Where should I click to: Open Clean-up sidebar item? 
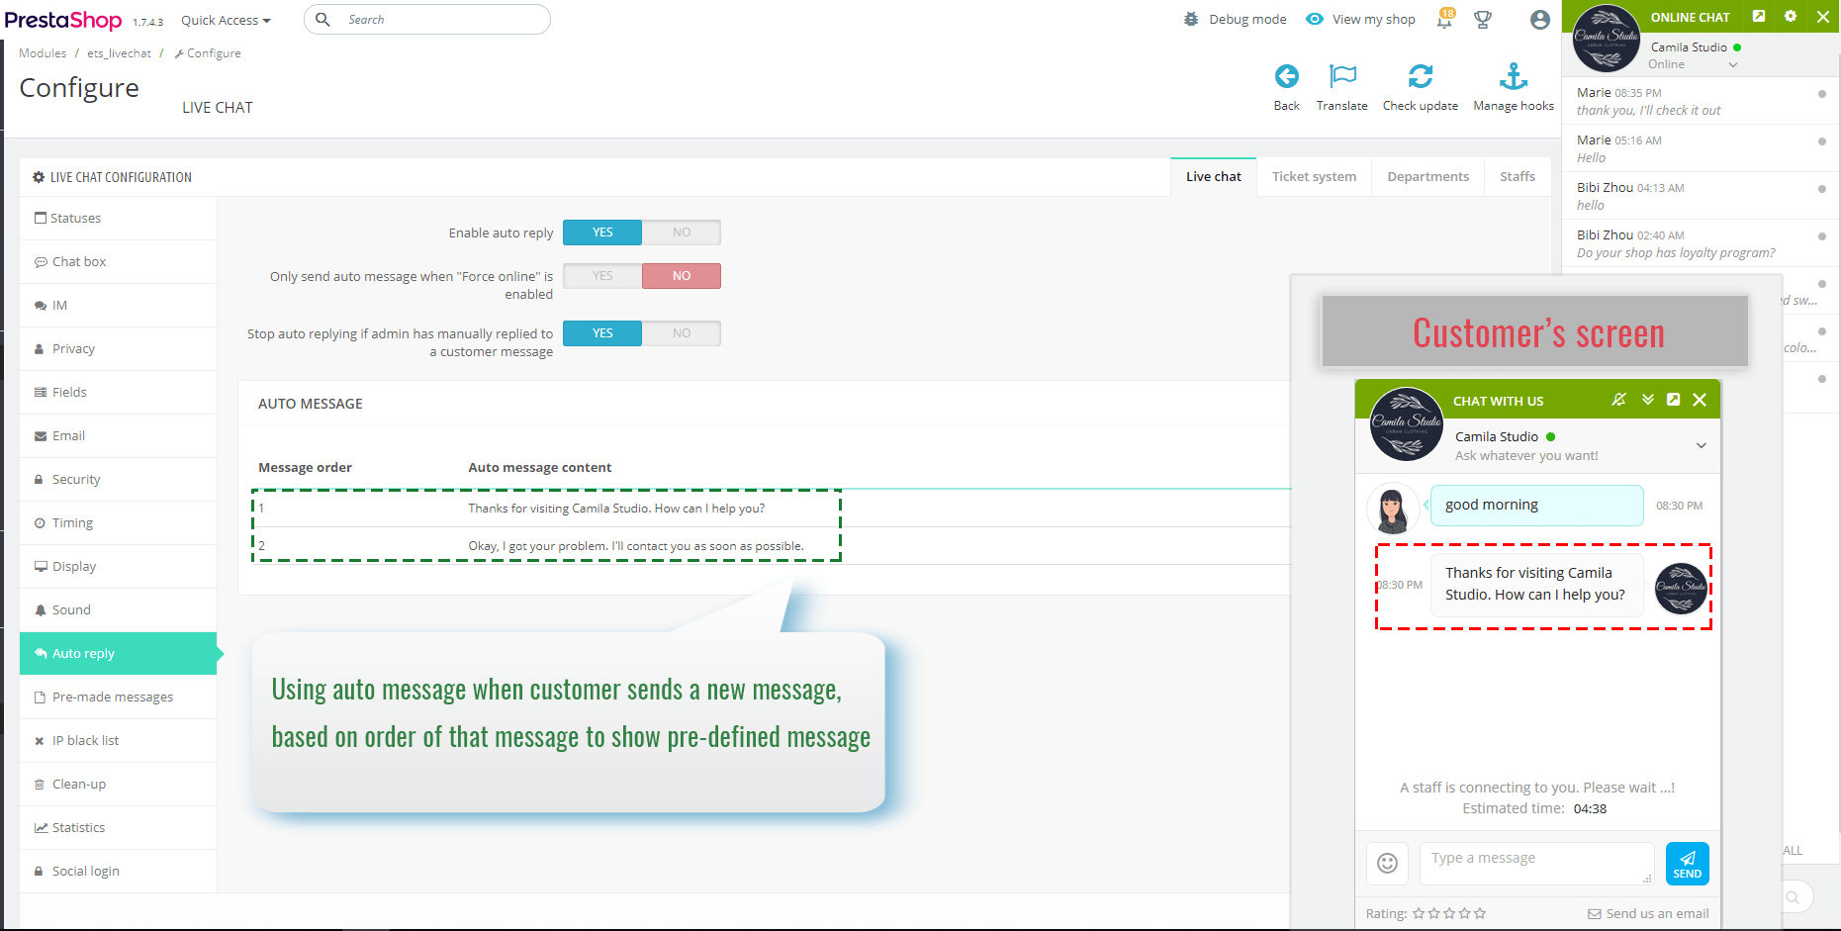coord(118,785)
